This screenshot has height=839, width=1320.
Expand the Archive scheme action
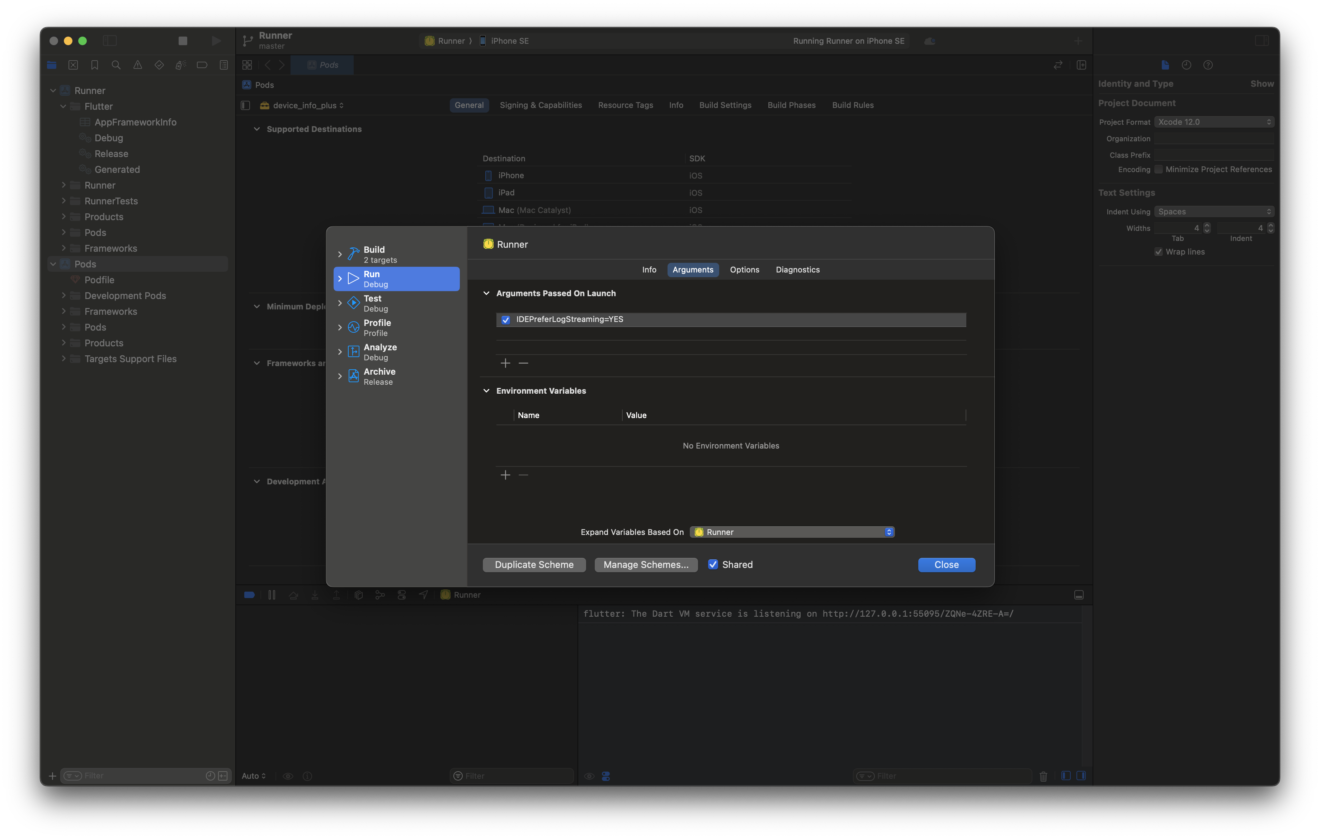pos(340,376)
